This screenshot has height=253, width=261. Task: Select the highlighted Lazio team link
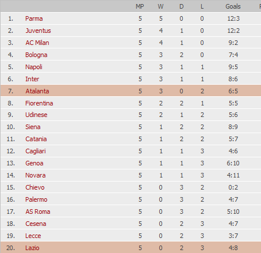tap(32, 248)
